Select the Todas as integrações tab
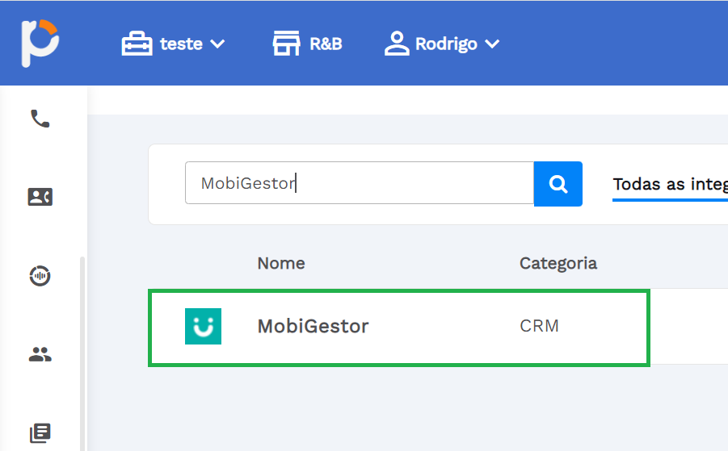This screenshot has width=728, height=451. 670,185
